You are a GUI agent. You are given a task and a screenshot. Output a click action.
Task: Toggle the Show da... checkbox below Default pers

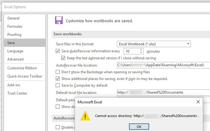pyautogui.click(x=58, y=107)
